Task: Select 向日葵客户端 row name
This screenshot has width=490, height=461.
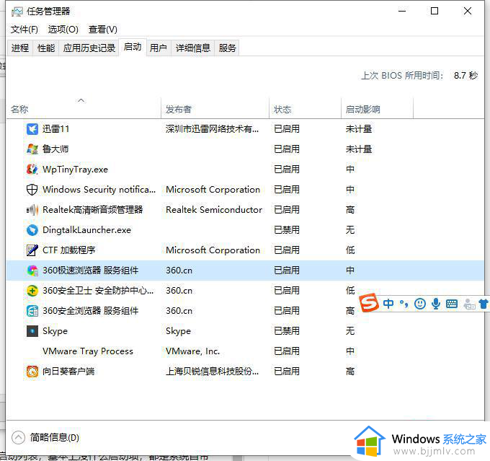Action: (68, 371)
